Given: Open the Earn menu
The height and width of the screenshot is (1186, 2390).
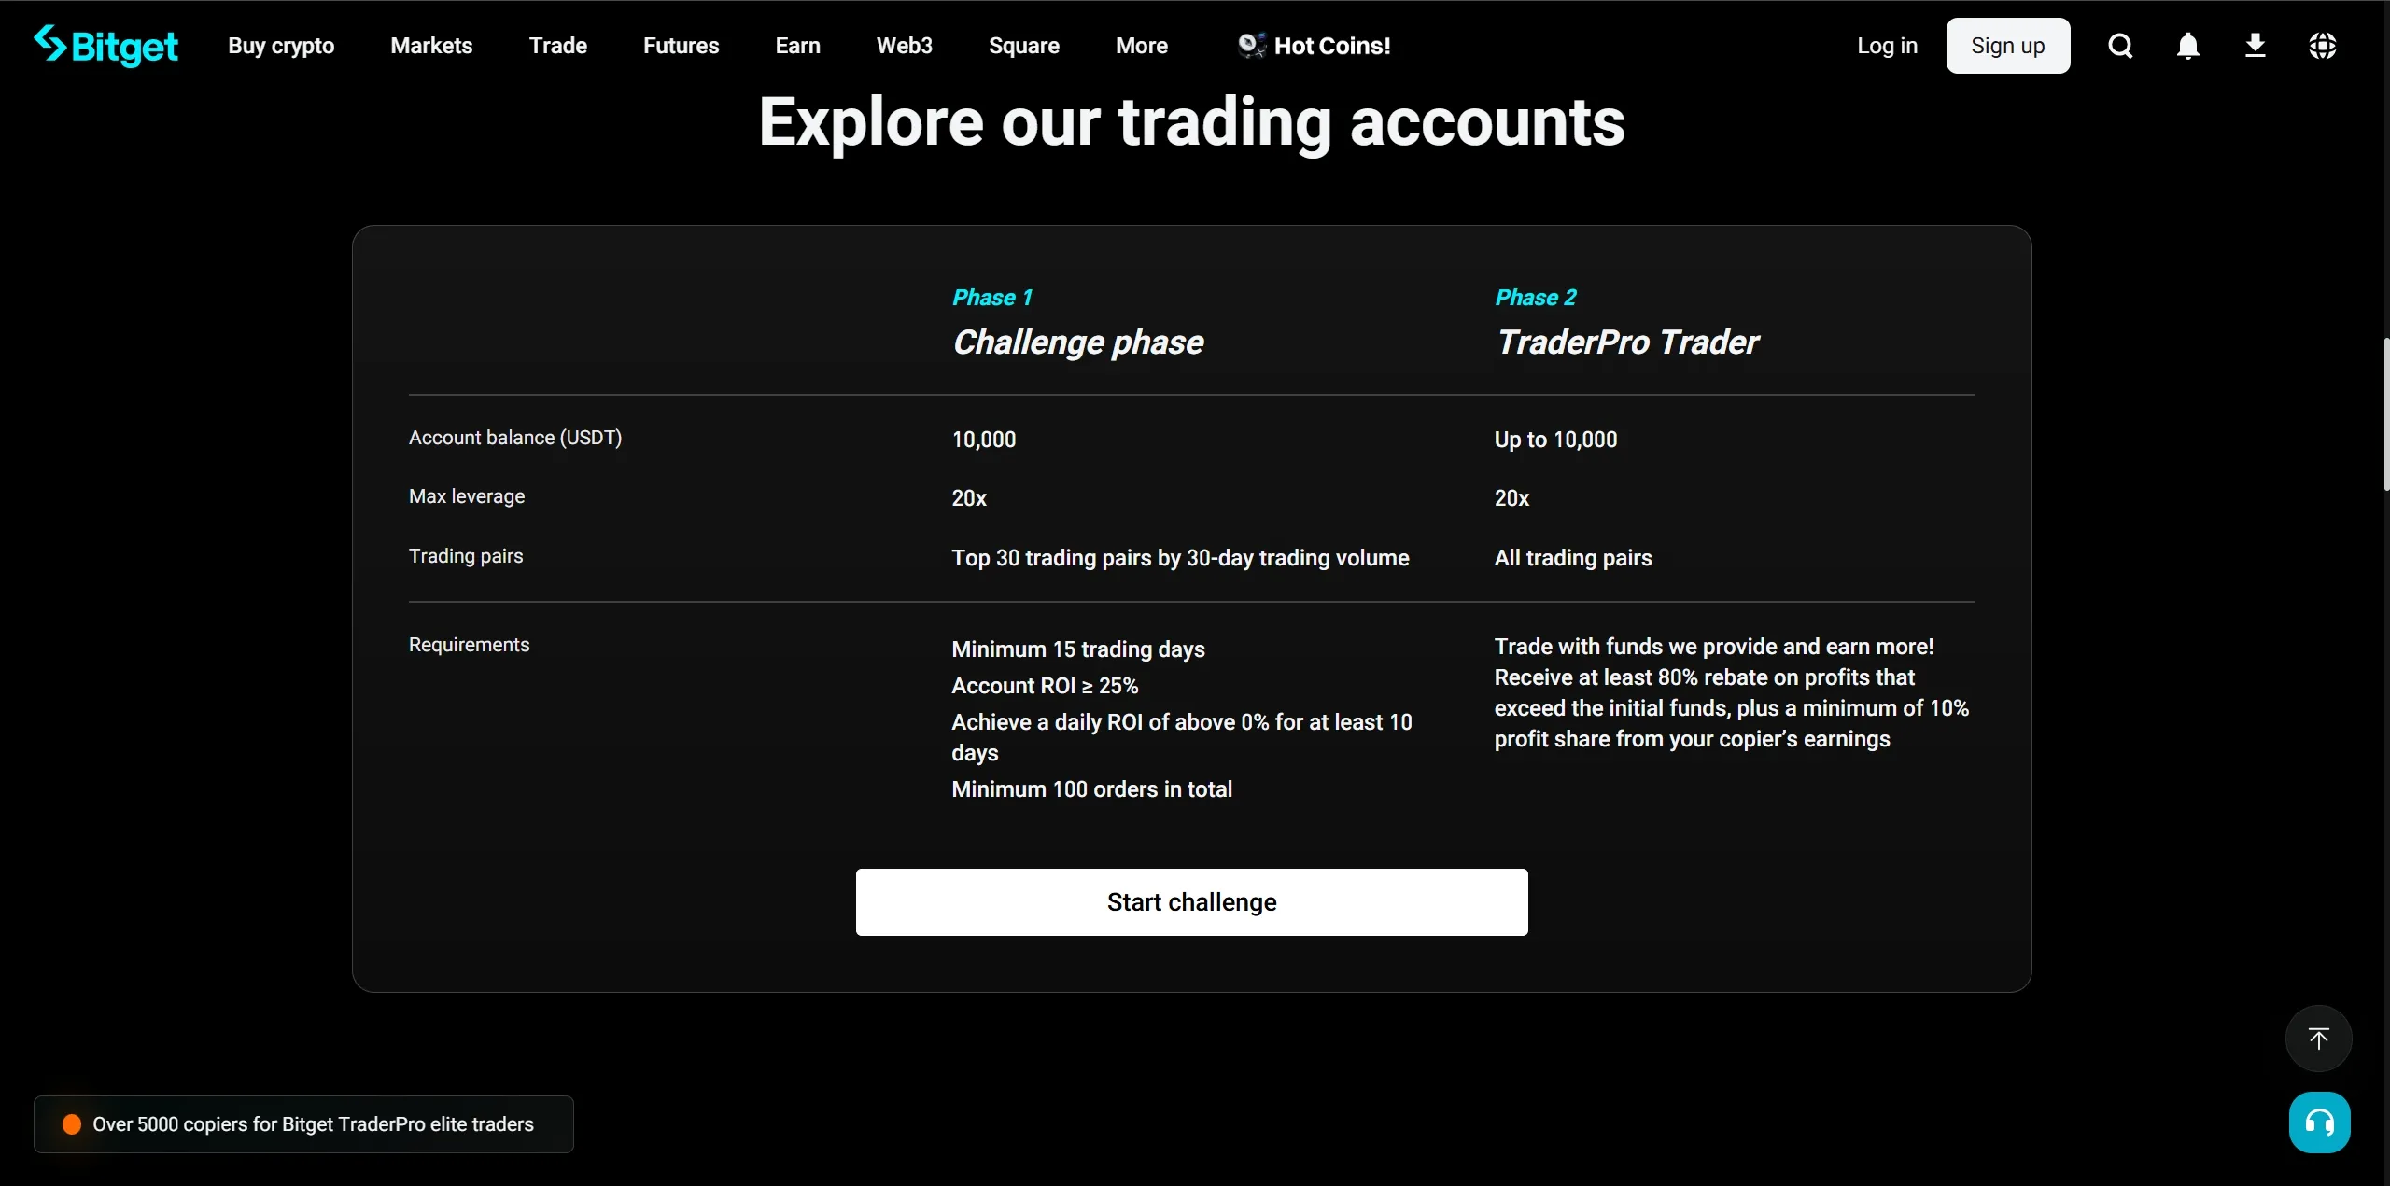Looking at the screenshot, I should pyautogui.click(x=797, y=46).
